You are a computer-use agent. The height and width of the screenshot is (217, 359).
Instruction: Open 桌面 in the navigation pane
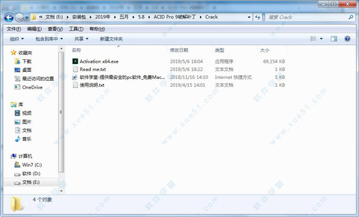27,70
